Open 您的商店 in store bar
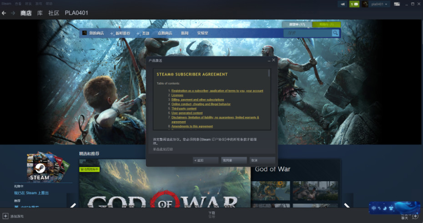The height and width of the screenshot is (223, 423). [x=96, y=33]
